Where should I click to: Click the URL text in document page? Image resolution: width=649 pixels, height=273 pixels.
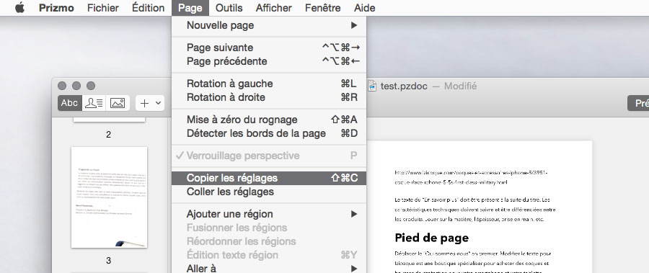point(471,177)
